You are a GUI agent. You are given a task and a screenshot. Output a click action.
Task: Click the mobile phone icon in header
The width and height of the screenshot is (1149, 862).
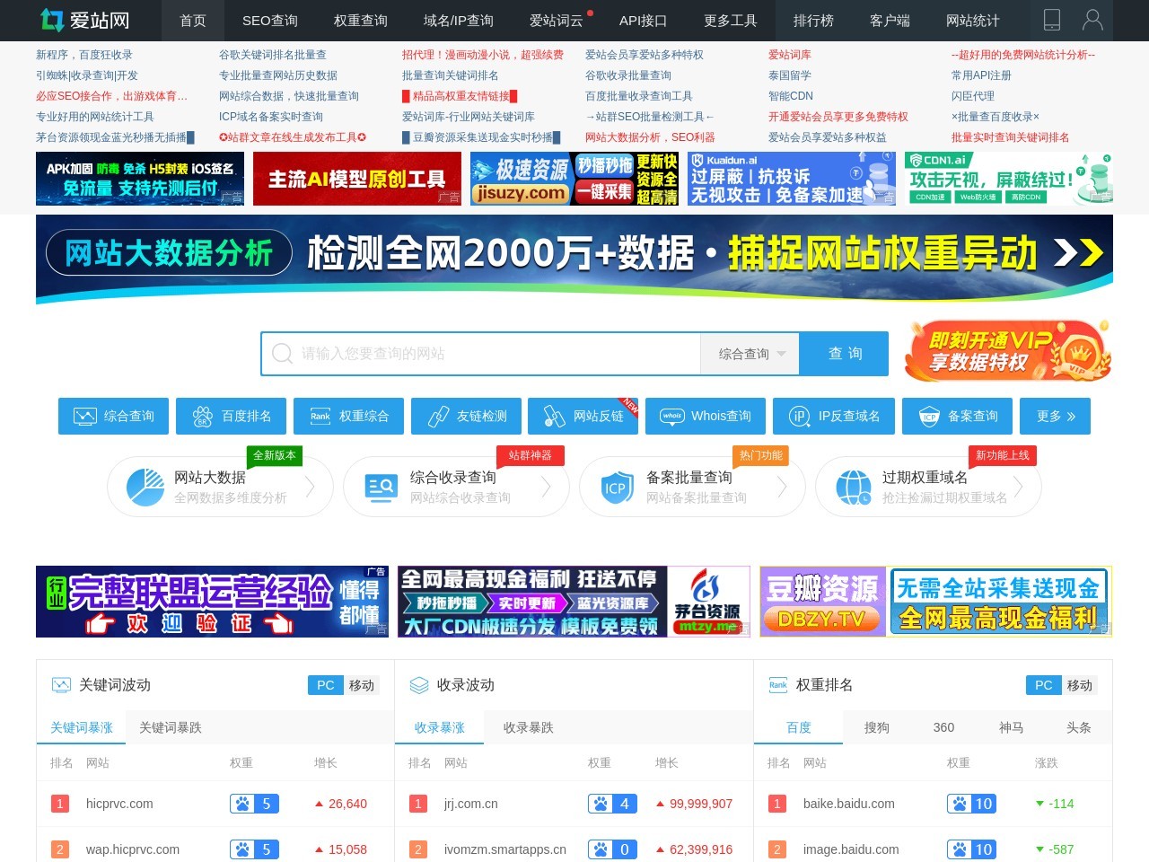[1051, 20]
